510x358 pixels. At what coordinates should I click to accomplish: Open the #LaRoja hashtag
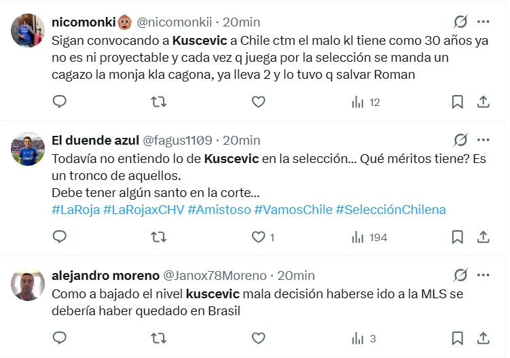tap(75, 209)
